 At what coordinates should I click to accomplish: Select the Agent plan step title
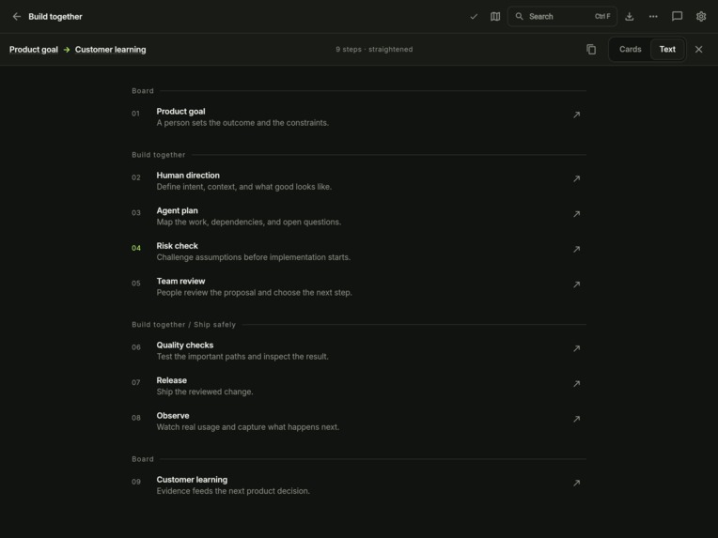pos(178,210)
